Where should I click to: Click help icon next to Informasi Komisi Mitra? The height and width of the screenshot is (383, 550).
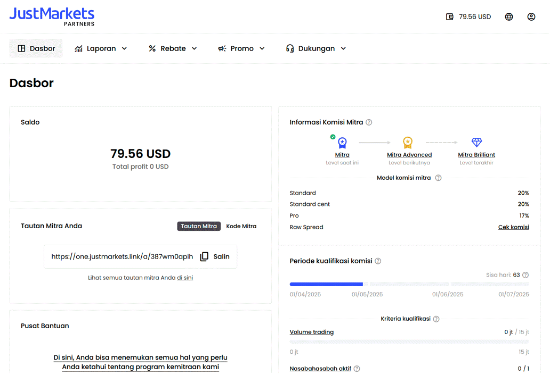tap(369, 122)
